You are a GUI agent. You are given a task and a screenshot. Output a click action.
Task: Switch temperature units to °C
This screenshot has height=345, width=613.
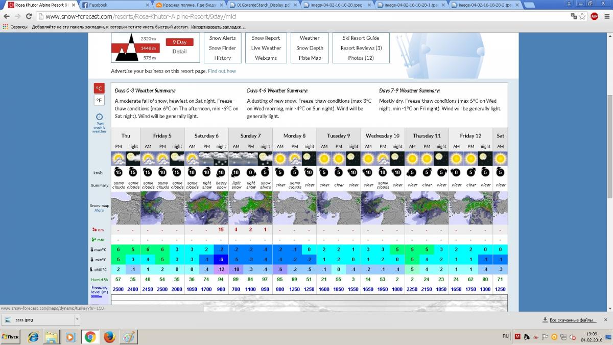[x=99, y=88]
